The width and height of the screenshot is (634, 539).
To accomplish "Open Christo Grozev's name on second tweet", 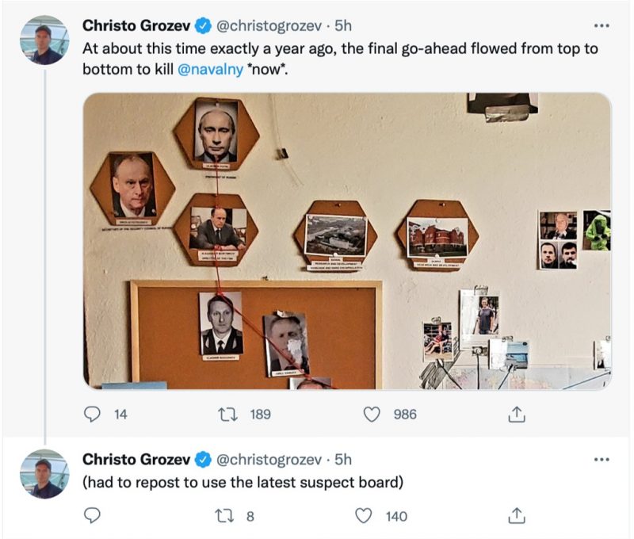I will [x=136, y=460].
